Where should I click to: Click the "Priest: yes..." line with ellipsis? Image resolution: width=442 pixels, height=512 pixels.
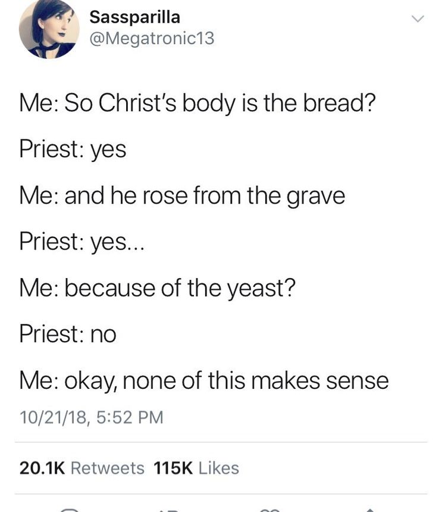(81, 242)
